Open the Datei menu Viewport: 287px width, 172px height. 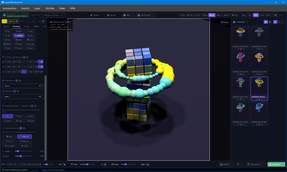(62, 8)
